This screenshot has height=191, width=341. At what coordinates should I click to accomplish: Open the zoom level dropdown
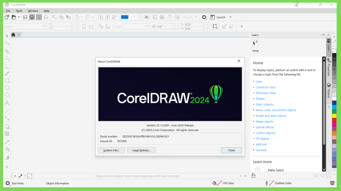[140, 17]
